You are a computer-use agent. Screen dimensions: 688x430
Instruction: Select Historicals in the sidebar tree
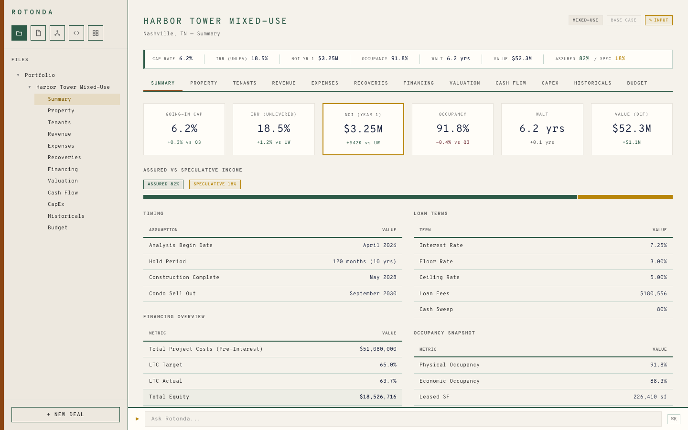tap(66, 216)
